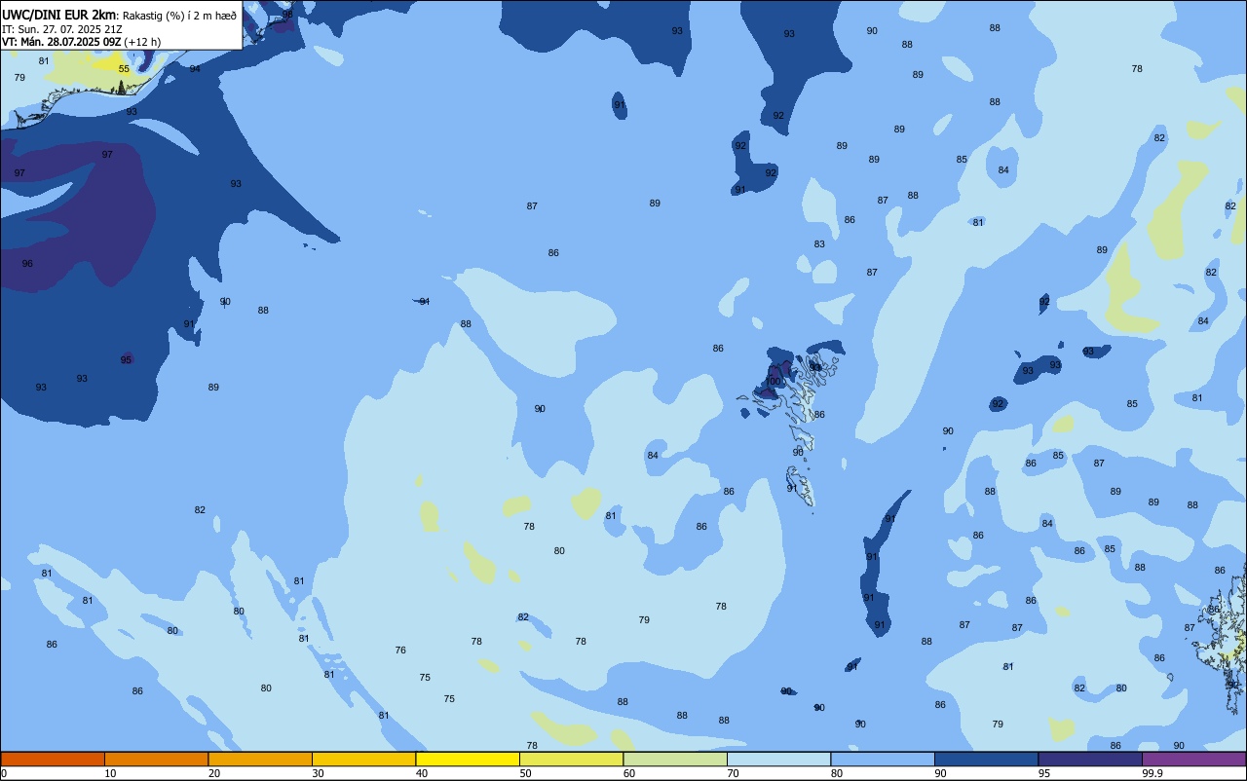Click the pale green 60–70 legend swatch
This screenshot has width=1247, height=781.
(675, 759)
